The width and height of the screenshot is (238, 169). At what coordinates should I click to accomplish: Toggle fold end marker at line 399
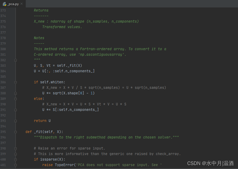(x=15, y=154)
